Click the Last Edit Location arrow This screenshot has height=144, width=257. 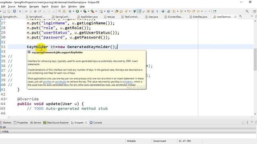(x=189, y=12)
